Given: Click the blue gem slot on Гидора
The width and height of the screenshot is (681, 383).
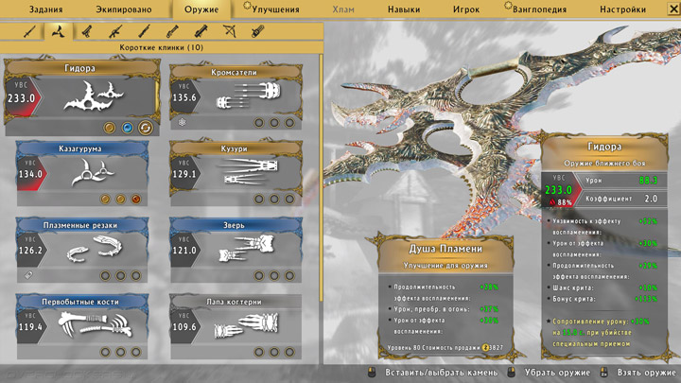Looking at the screenshot, I should tap(128, 128).
